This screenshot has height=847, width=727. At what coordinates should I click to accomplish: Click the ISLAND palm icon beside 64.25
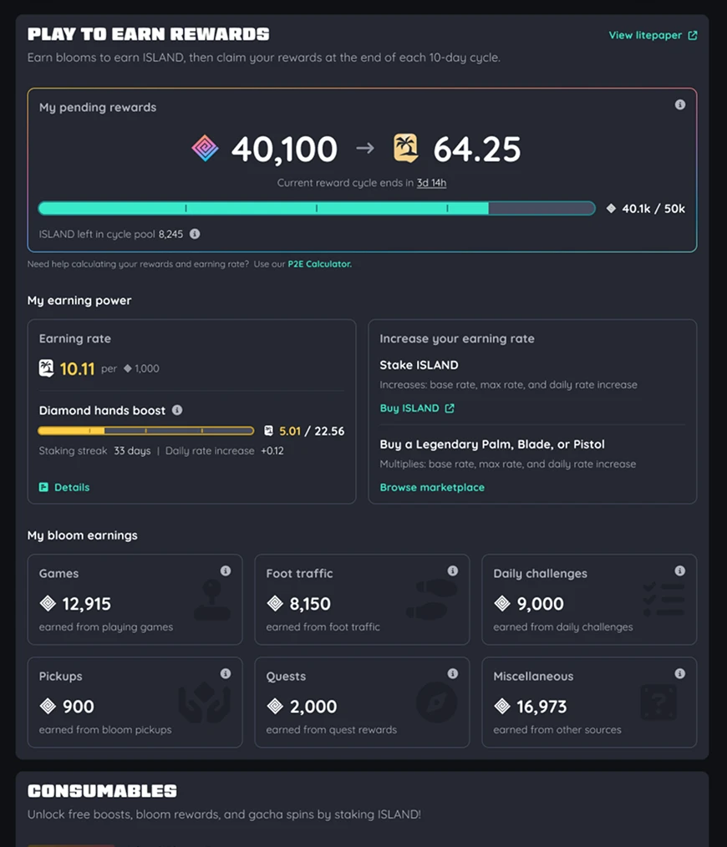[x=405, y=148]
